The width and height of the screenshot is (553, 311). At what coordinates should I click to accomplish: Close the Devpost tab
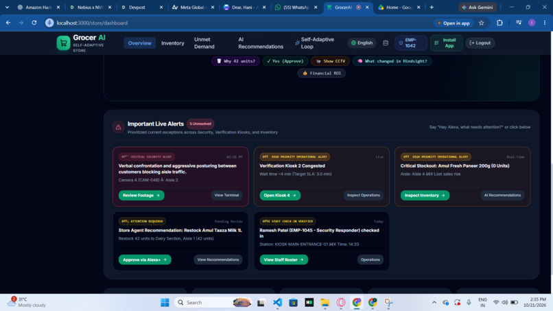tap(161, 7)
